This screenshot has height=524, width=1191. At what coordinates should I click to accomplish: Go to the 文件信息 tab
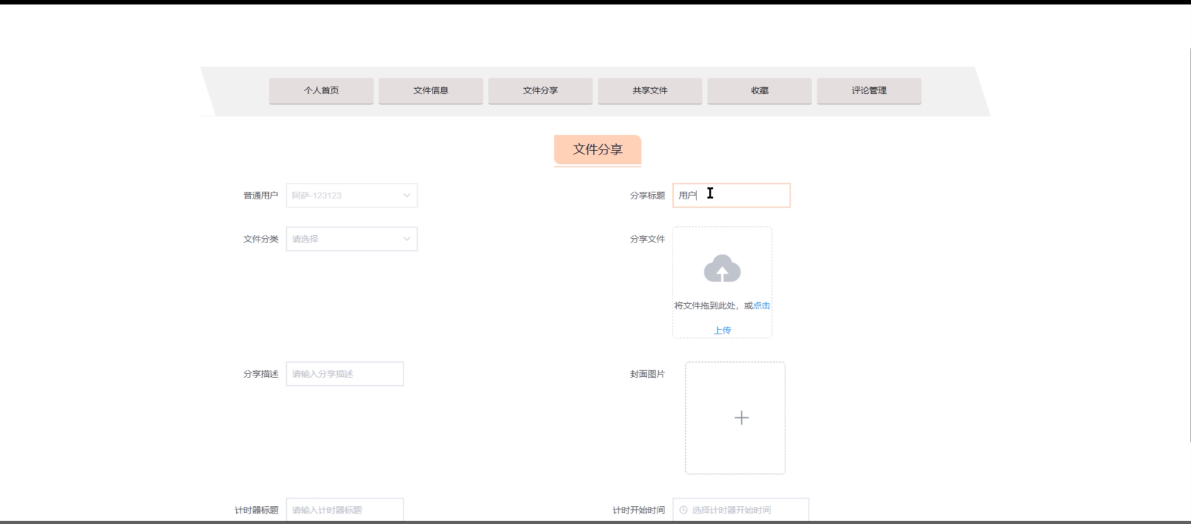(x=430, y=90)
